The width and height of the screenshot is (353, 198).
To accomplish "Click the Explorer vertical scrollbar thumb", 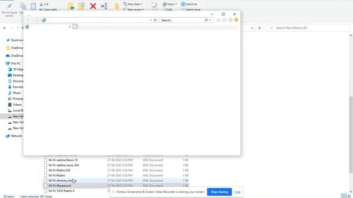I will [351, 135].
